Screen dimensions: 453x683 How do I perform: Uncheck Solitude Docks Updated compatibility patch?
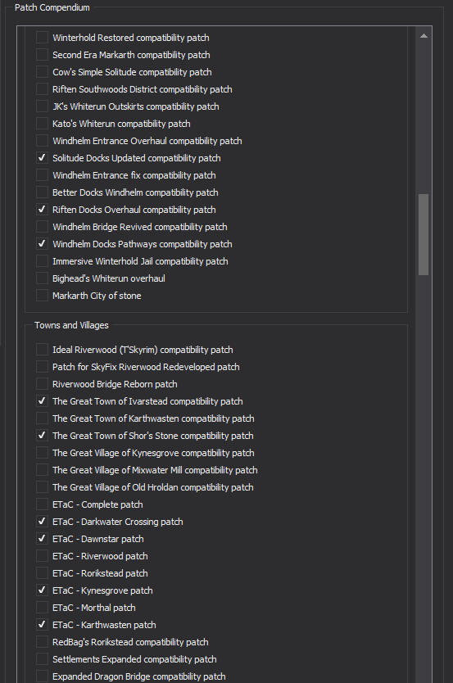click(x=42, y=158)
